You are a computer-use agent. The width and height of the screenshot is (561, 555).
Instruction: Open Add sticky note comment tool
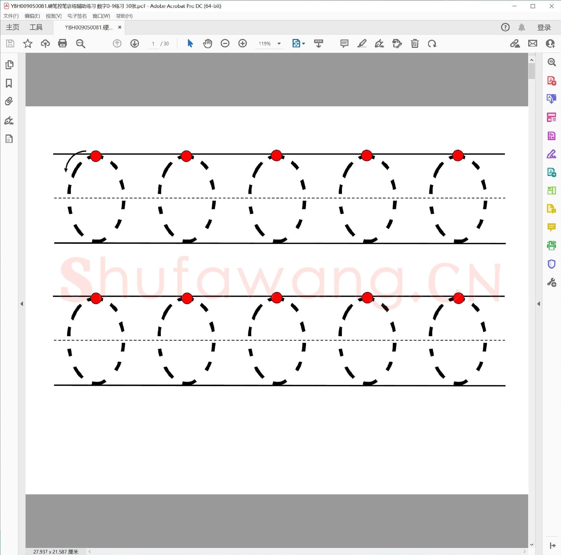coord(344,43)
